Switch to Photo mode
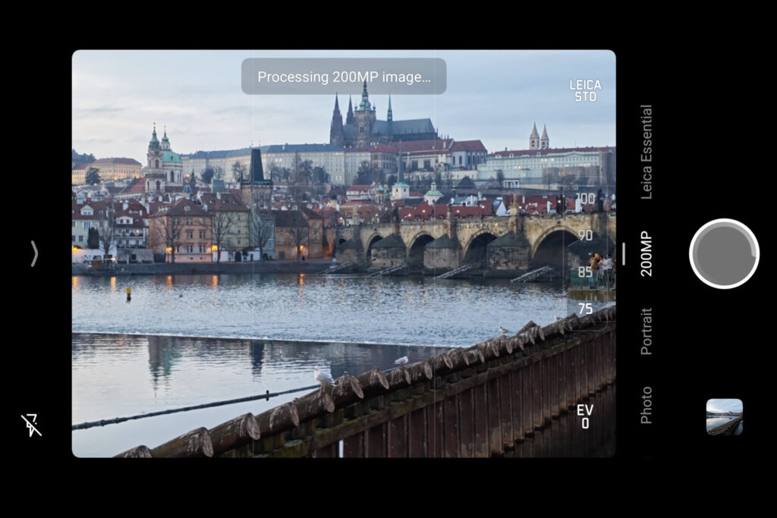This screenshot has height=518, width=777. pos(646,405)
